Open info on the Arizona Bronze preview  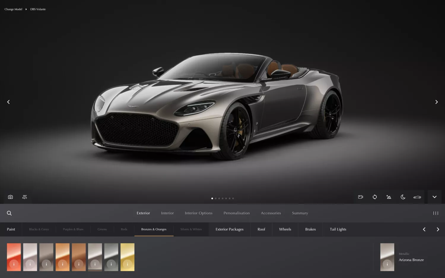coord(387,264)
